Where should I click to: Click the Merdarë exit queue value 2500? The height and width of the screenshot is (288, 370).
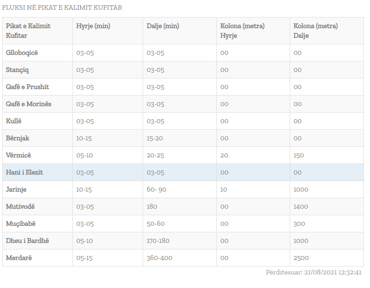(x=301, y=258)
